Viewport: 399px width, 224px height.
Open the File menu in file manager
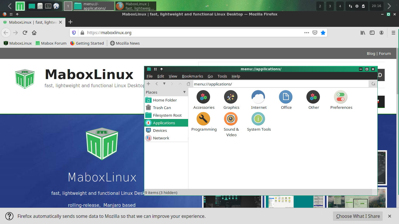[150, 76]
